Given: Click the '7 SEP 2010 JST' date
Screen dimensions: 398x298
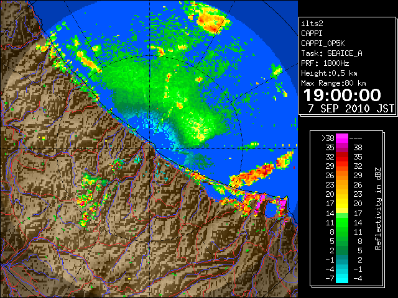Looking at the screenshot, I should coord(351,109).
